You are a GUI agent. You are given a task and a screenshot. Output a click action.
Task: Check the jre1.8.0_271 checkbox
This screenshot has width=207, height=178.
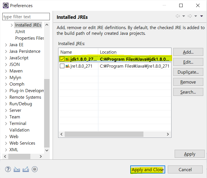pyautogui.click(x=62, y=66)
